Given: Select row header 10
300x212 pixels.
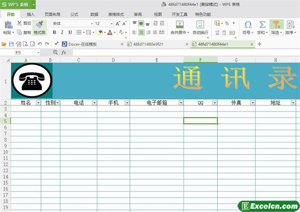Looking at the screenshot, I should (x=5, y=152).
